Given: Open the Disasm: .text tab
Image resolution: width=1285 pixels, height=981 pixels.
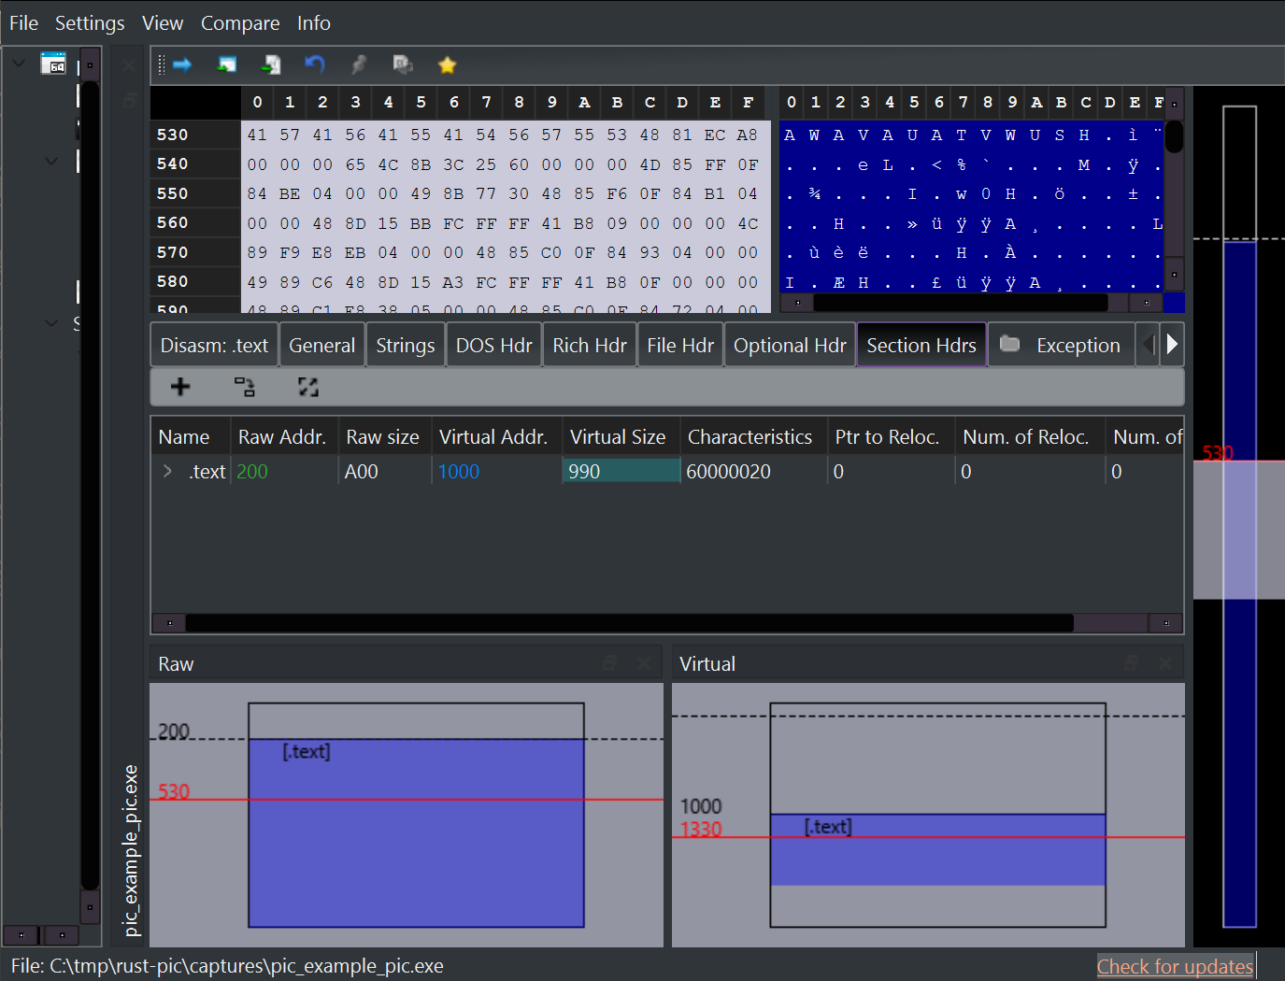Looking at the screenshot, I should tap(214, 346).
